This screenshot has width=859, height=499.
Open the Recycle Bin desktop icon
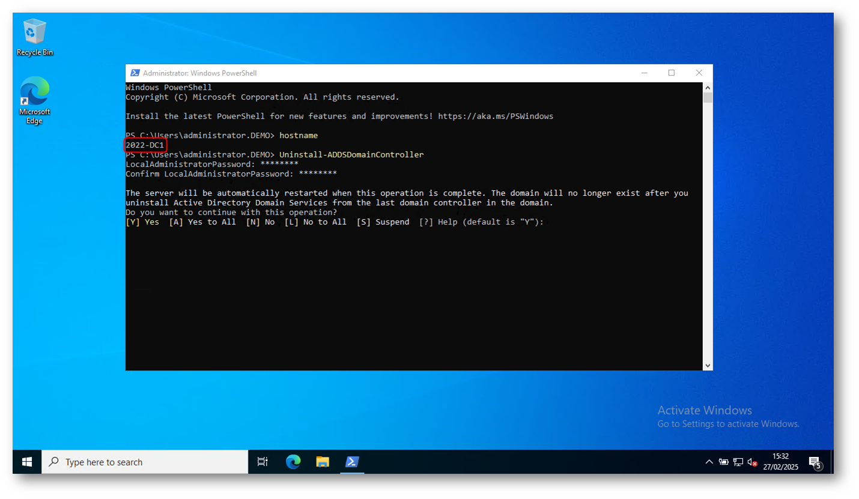pos(35,37)
